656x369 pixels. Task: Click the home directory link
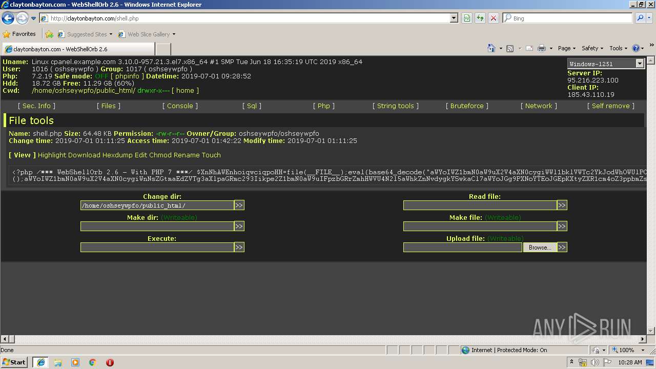coord(185,90)
